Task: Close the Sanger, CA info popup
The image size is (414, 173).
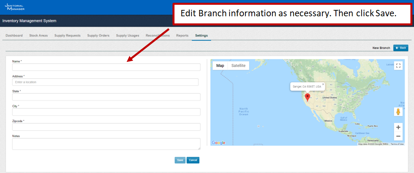Action: (x=323, y=84)
